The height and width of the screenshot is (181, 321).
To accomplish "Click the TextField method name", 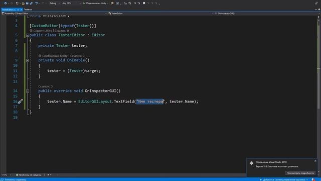I will pos(124,102).
